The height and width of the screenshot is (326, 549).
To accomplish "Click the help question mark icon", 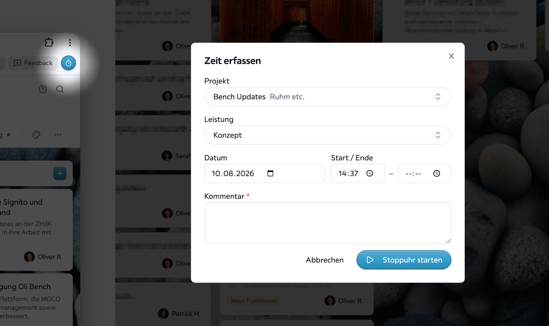I will click(43, 89).
